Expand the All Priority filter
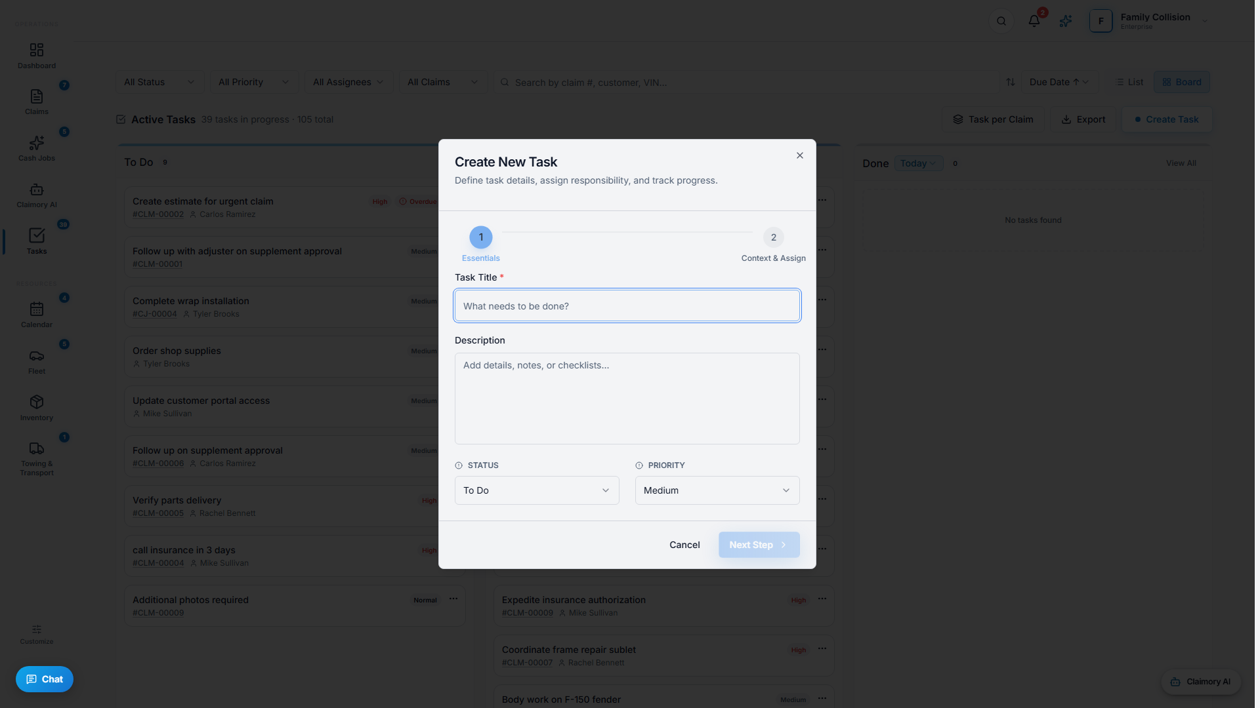 [x=254, y=82]
